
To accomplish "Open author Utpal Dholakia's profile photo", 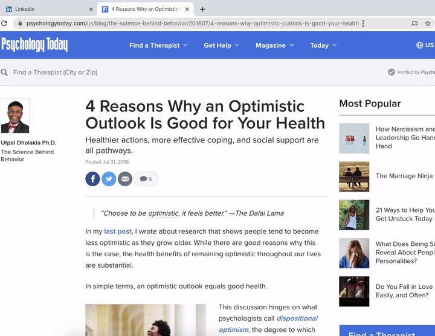I will 15,115.
